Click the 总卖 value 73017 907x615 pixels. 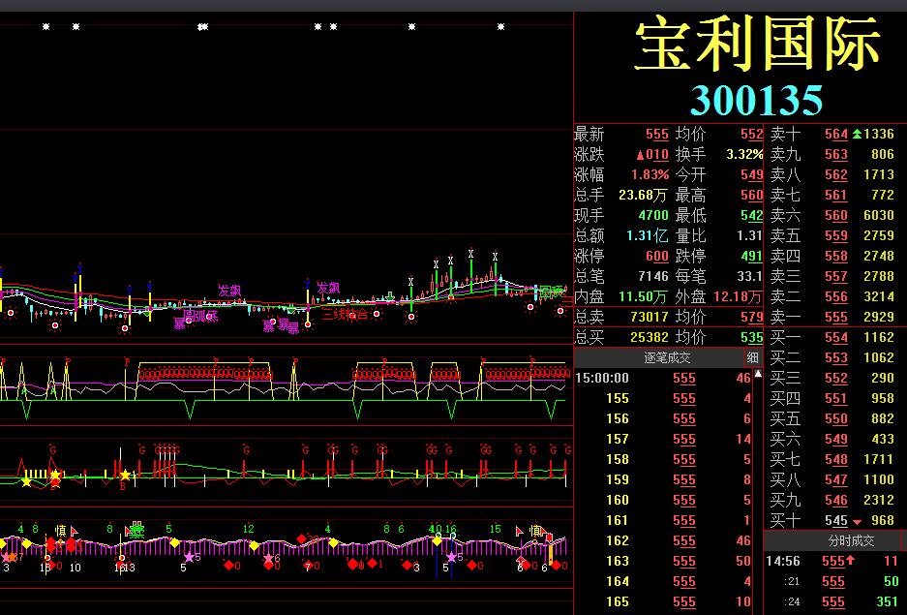pos(649,317)
